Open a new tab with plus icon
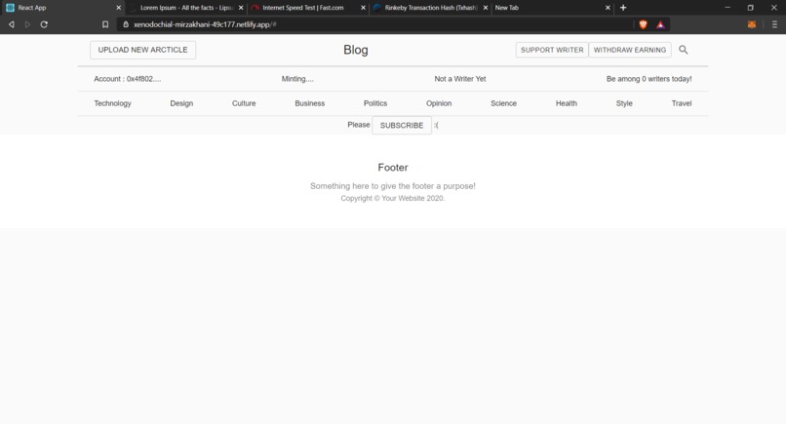This screenshot has width=786, height=424. pos(623,8)
